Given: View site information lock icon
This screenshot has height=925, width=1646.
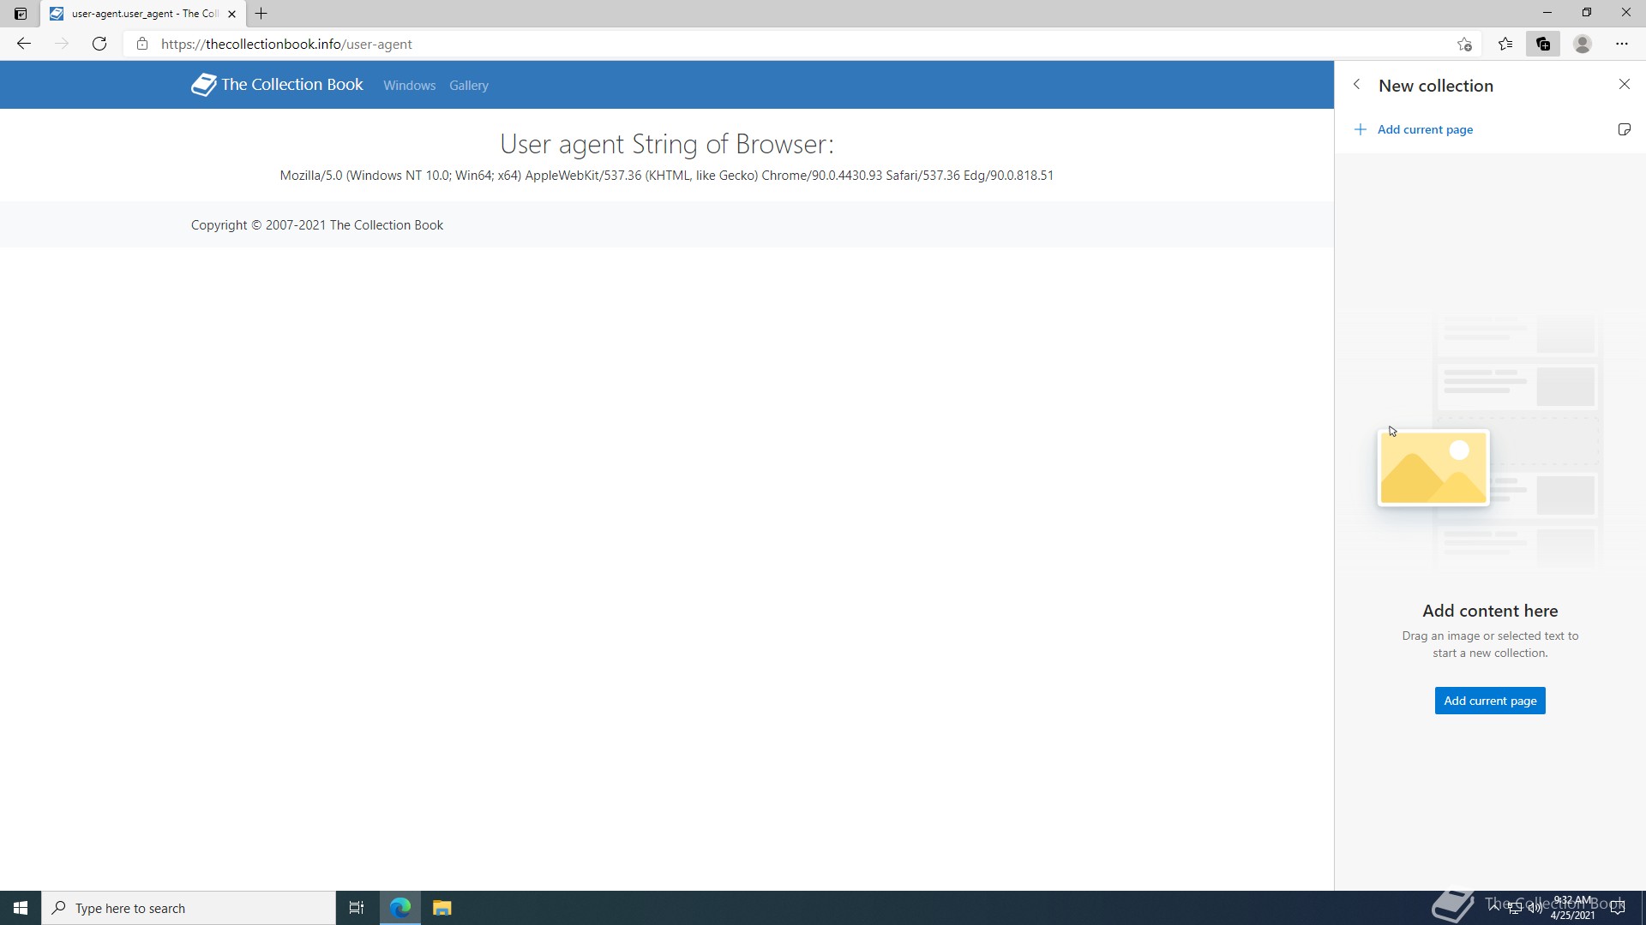Looking at the screenshot, I should (x=142, y=45).
